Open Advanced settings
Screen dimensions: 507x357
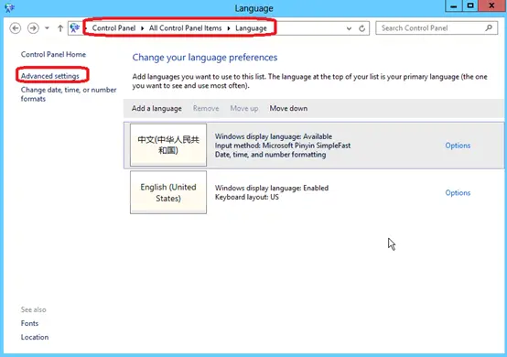click(49, 76)
